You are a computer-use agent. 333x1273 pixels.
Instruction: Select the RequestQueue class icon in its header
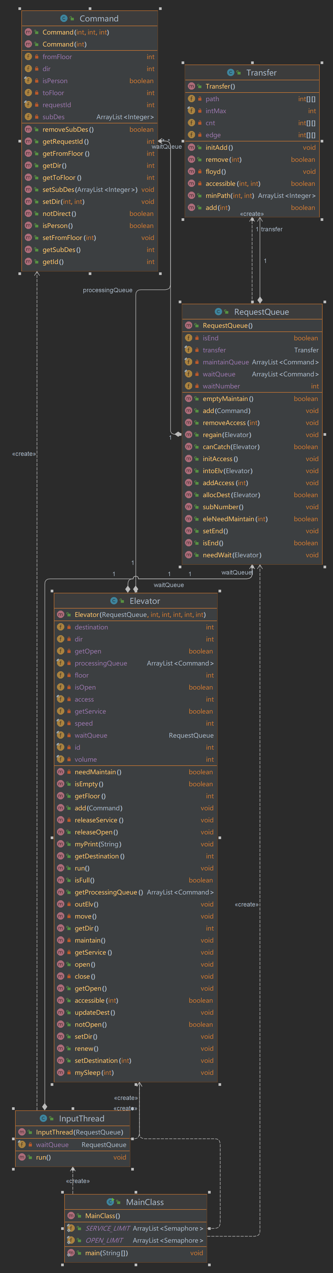218,312
